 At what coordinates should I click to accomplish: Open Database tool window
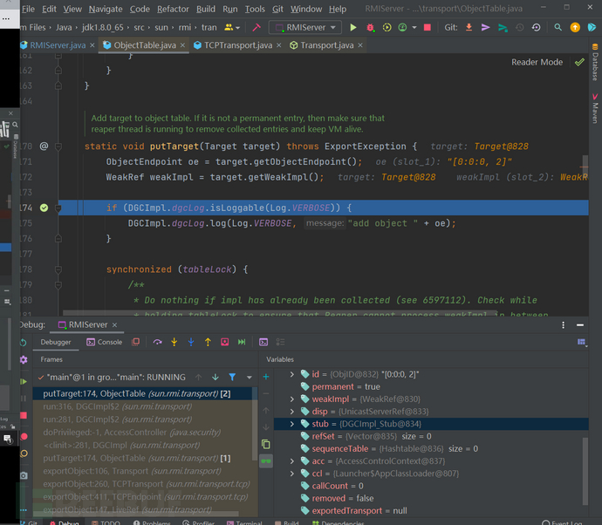tap(595, 63)
